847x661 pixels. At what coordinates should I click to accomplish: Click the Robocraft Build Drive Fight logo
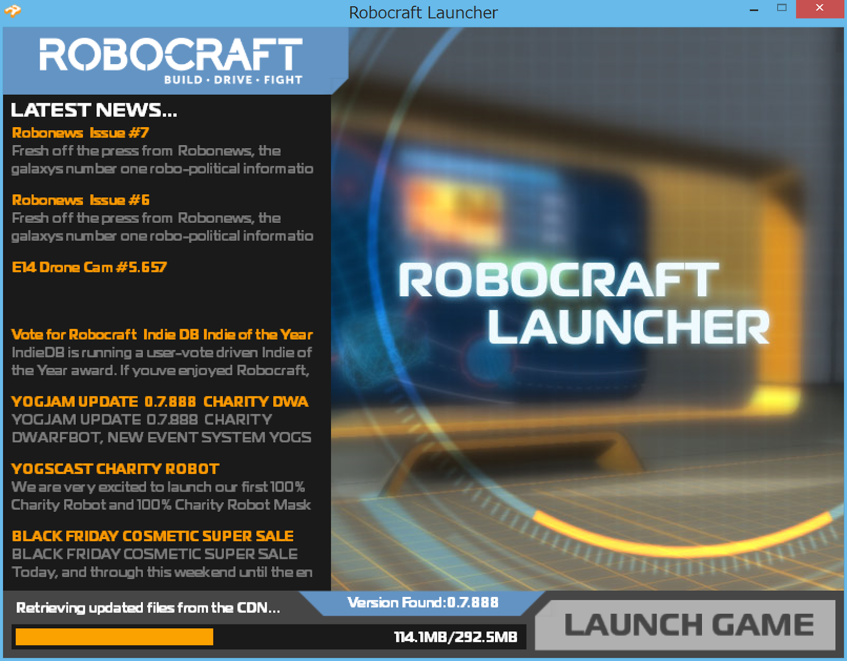[x=170, y=61]
